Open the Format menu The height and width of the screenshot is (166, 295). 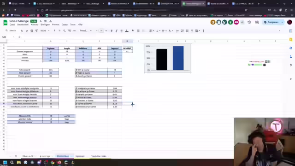click(55, 24)
